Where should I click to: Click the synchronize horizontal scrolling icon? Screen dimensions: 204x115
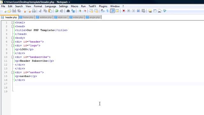point(96,11)
